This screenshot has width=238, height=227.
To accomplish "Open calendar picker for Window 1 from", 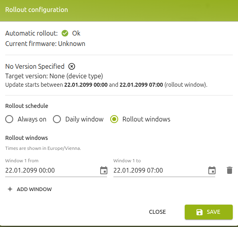I will [x=104, y=170].
